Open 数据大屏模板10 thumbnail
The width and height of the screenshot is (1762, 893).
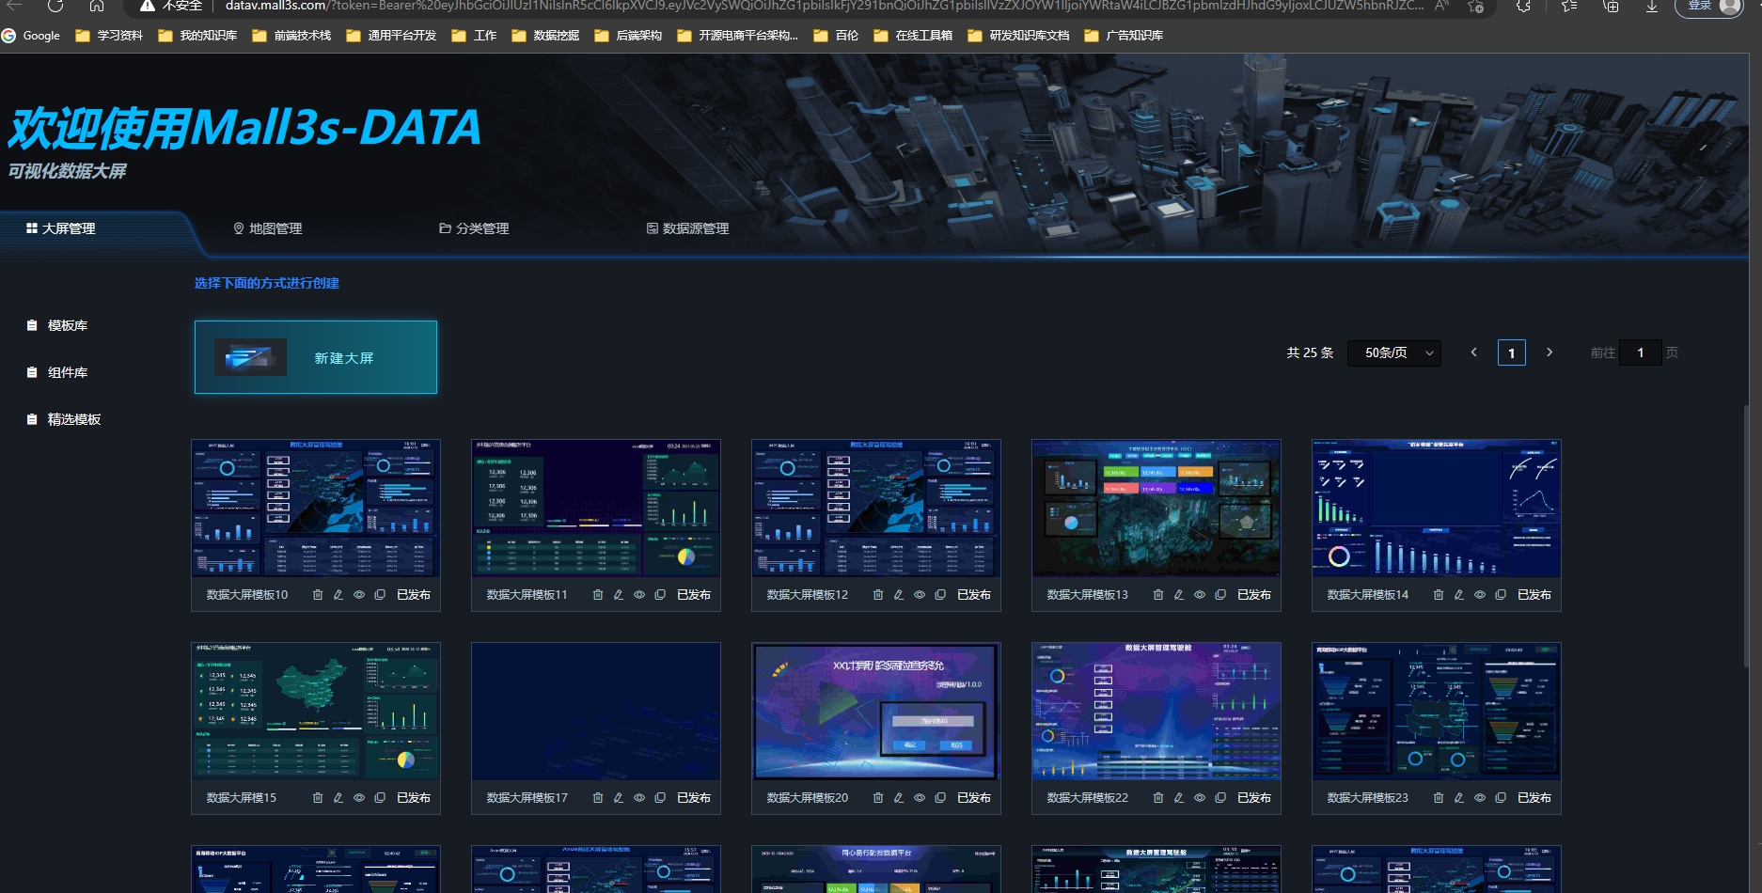316,509
